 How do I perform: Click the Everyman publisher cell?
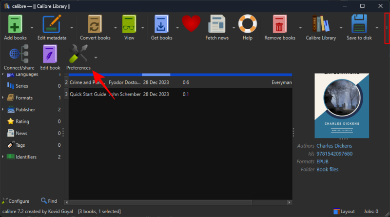pos(282,82)
